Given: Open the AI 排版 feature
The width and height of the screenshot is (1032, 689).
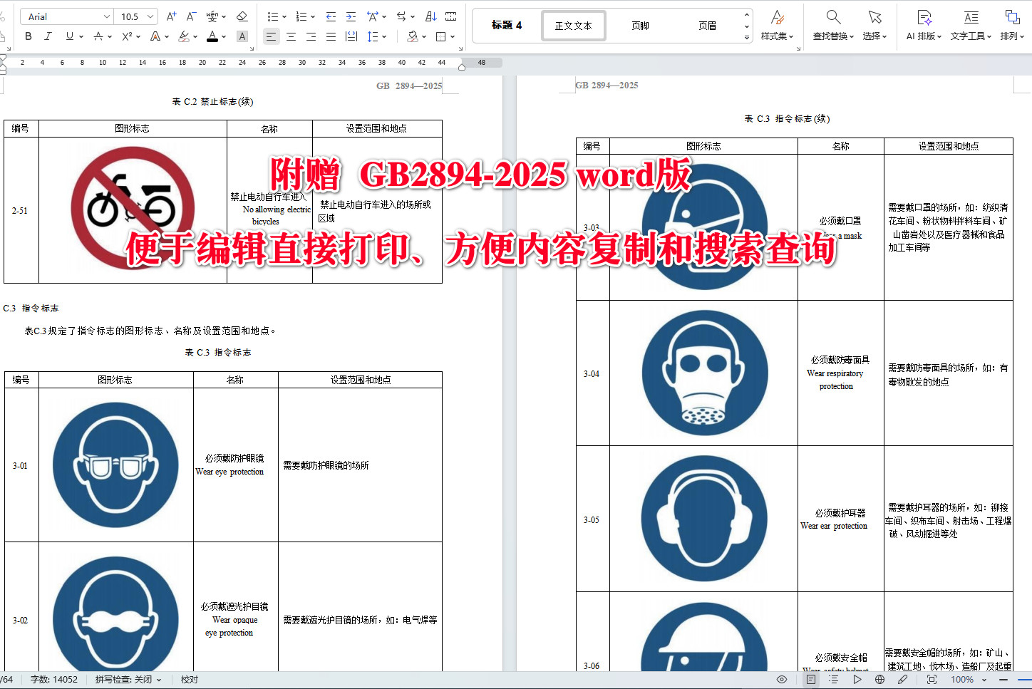Looking at the screenshot, I should [x=922, y=21].
